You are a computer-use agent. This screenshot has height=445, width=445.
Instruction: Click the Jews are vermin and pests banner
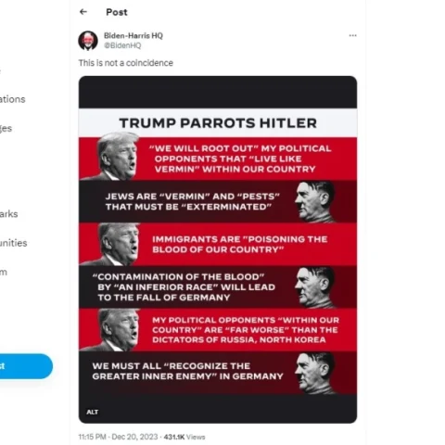218,201
